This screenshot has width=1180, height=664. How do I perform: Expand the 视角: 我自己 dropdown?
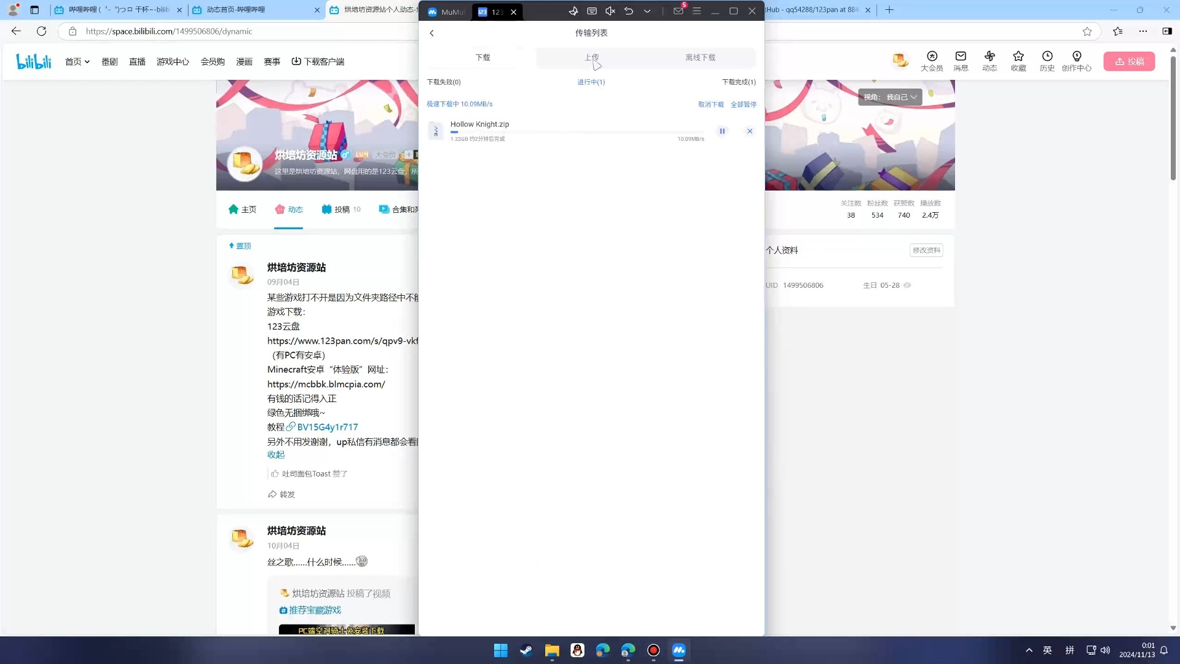(890, 97)
